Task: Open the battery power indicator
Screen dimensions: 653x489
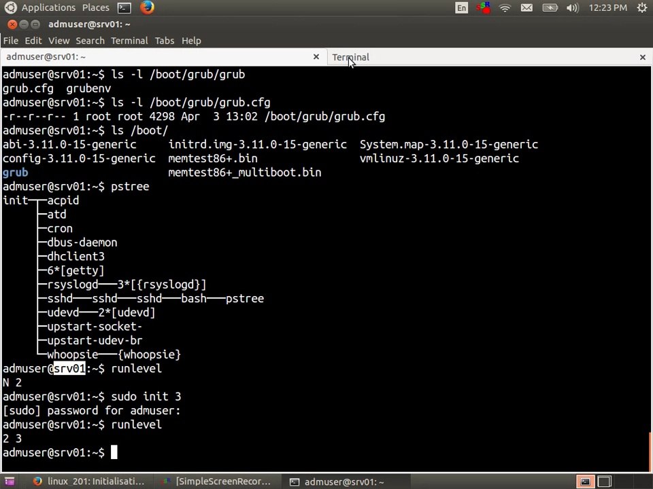Action: click(550, 8)
